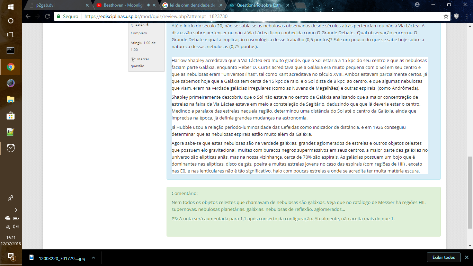Expand the hidden system tray icons chevron
Viewport: 473px width, 266px height.
[x=16, y=210]
